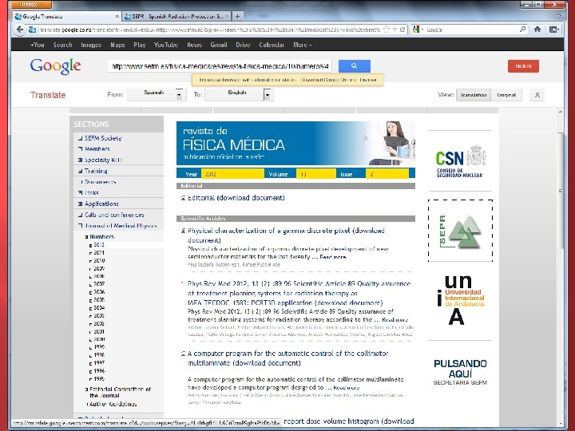Screen dimensions: 575x431
Task: Open YouTube in the Google bar
Action: tap(166, 45)
